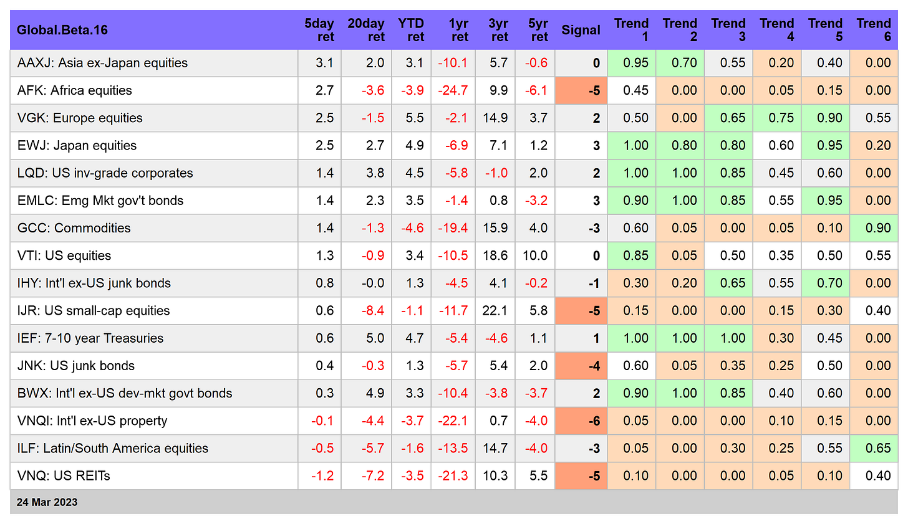The height and width of the screenshot is (524, 908).
Task: Select the EWJ: Japan equities row label
Action: tap(77, 145)
